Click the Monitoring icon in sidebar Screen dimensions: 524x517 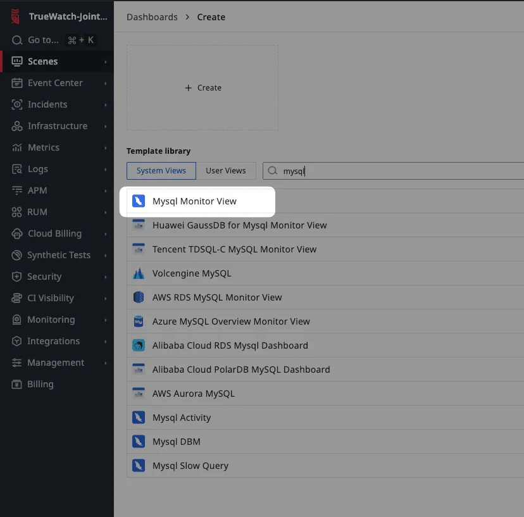click(x=16, y=320)
